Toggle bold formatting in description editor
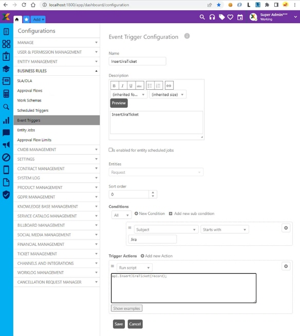The image size is (300, 336). [115, 86]
